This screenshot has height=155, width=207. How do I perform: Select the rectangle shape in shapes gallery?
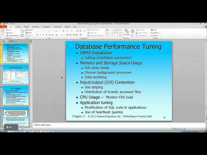[x=115, y=30]
